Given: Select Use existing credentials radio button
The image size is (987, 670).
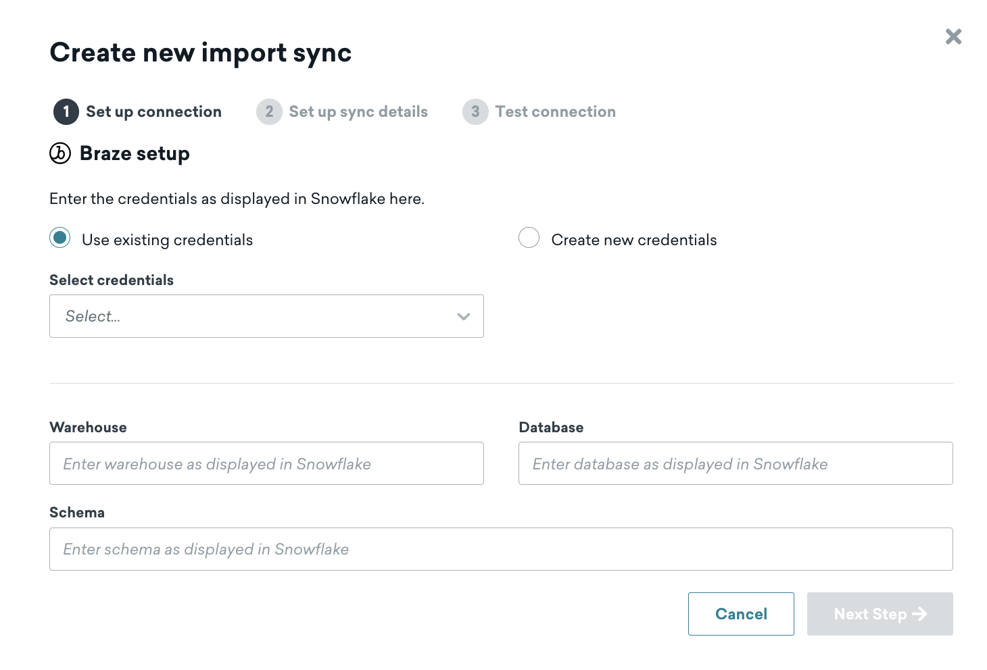Looking at the screenshot, I should pyautogui.click(x=60, y=238).
